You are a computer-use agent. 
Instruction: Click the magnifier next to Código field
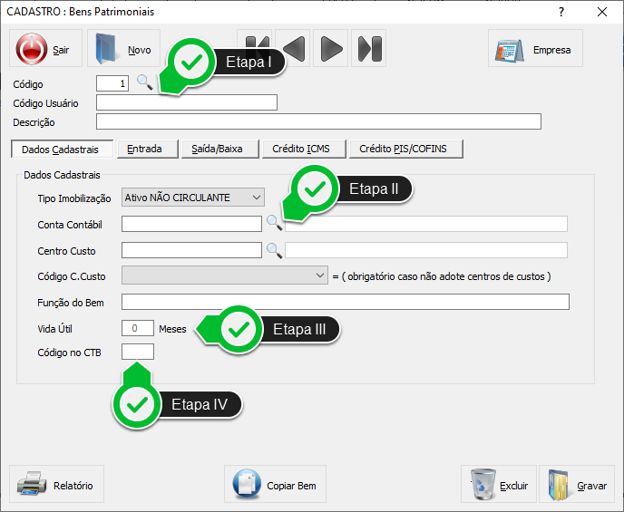(x=144, y=83)
